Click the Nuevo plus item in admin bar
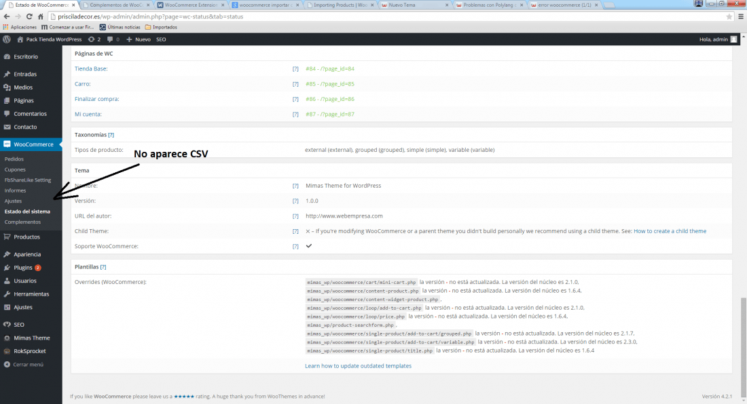Image resolution: width=747 pixels, height=404 pixels. [139, 39]
